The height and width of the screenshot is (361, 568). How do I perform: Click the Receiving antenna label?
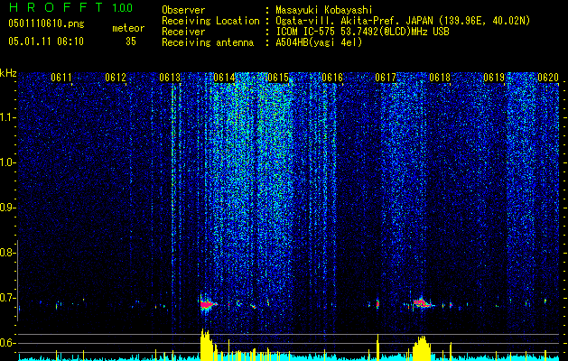(x=208, y=42)
